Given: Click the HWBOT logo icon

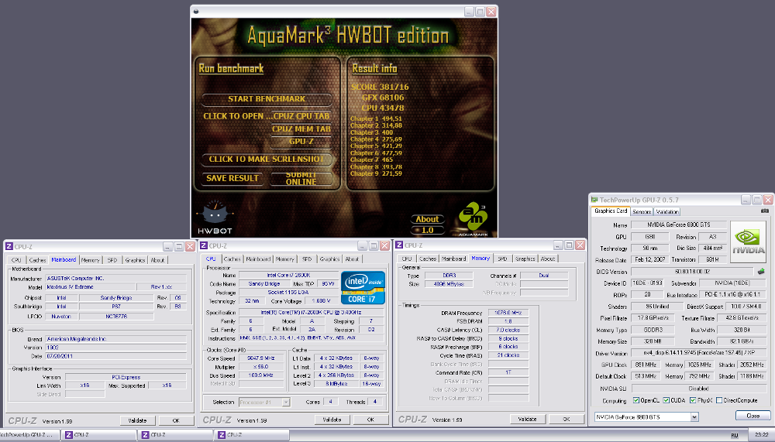Looking at the screenshot, I should [x=215, y=218].
